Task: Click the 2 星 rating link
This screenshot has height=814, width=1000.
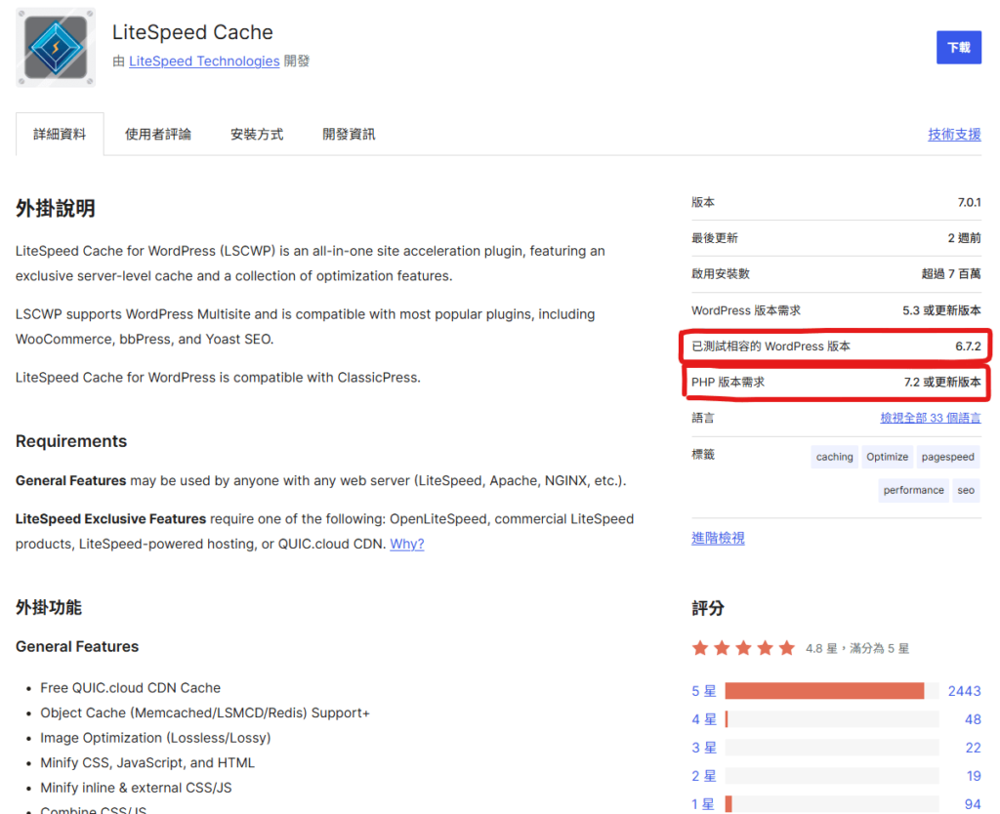Action: point(704,776)
